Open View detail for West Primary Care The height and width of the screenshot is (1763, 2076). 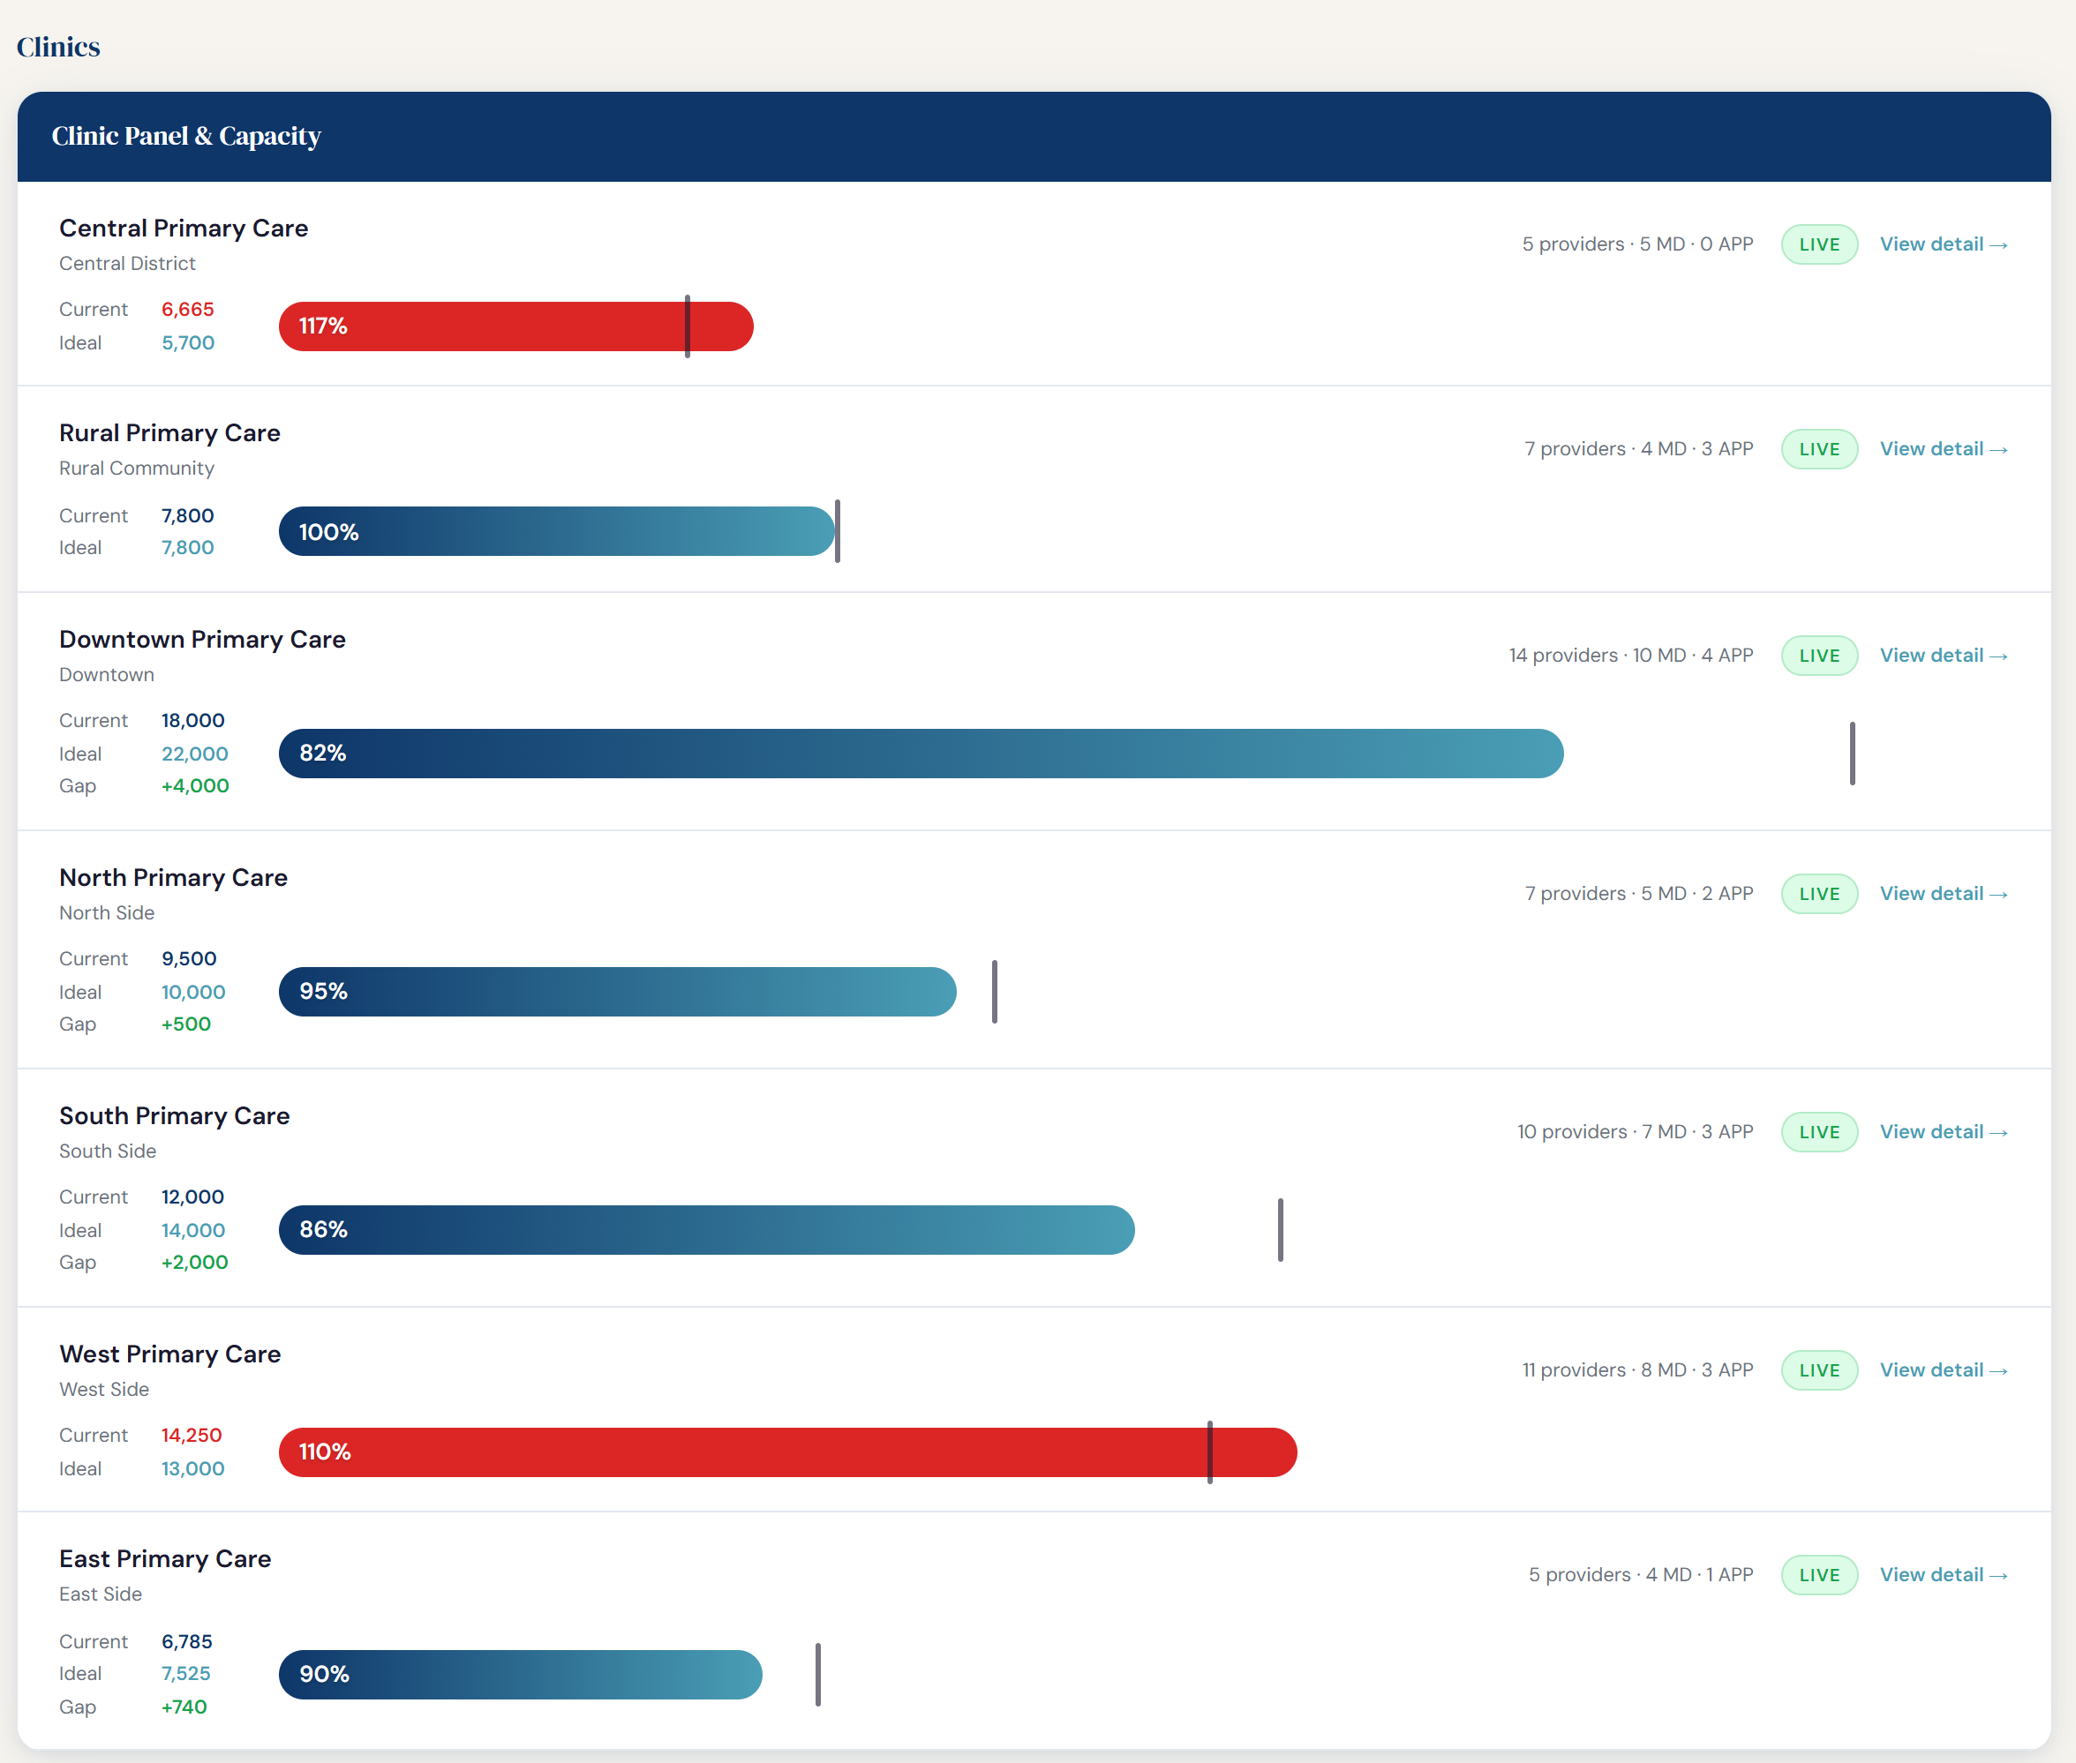click(x=1942, y=1370)
